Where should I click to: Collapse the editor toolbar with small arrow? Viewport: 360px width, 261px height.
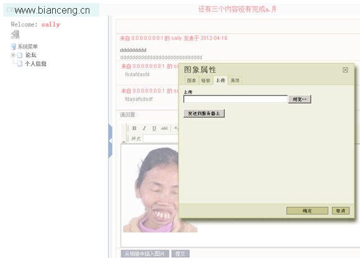(x=124, y=141)
